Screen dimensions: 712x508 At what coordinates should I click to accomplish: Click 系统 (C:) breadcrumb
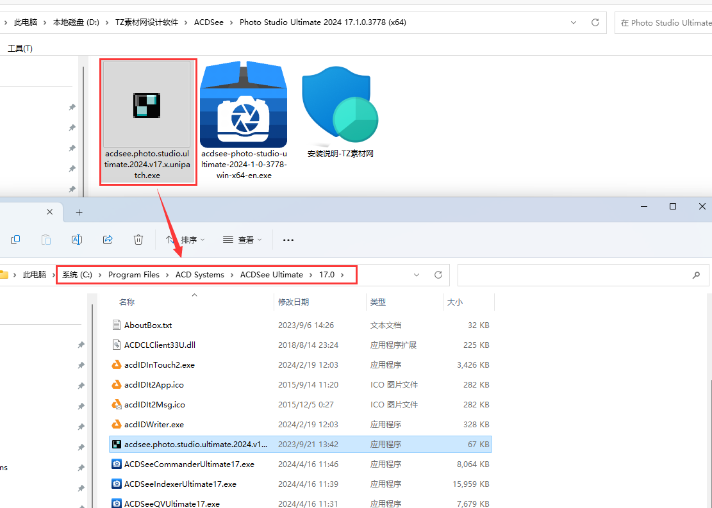click(x=77, y=275)
